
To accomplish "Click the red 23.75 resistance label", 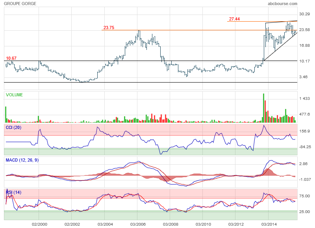I will pyautogui.click(x=109, y=28).
